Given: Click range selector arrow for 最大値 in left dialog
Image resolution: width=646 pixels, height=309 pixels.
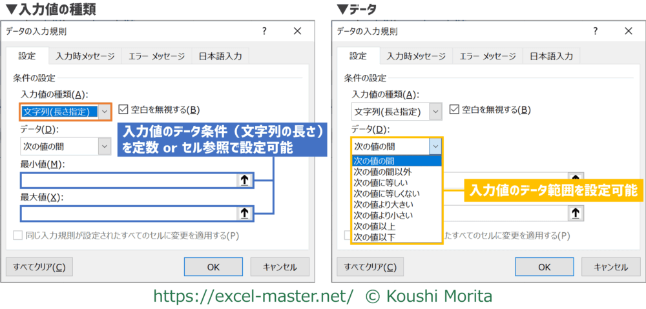Looking at the screenshot, I should coord(244,212).
